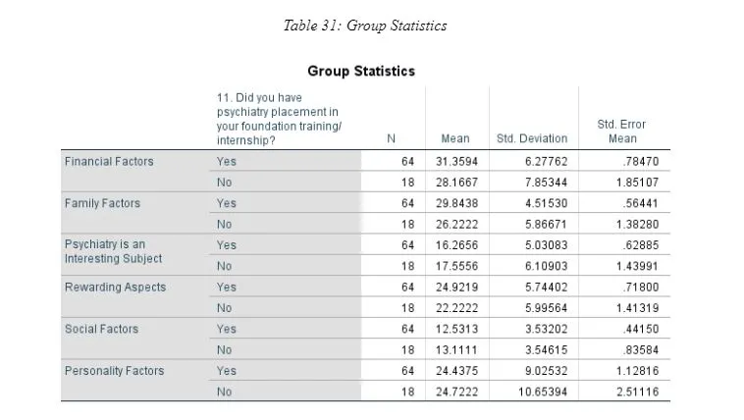The image size is (744, 420).
Task: Click the 'Personality Factors' row label
Action: coord(114,371)
